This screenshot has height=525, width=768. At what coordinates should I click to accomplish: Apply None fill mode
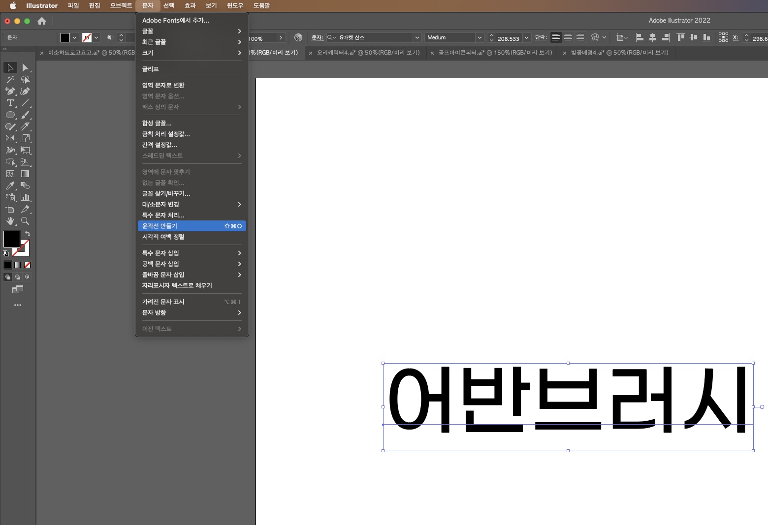[x=27, y=265]
